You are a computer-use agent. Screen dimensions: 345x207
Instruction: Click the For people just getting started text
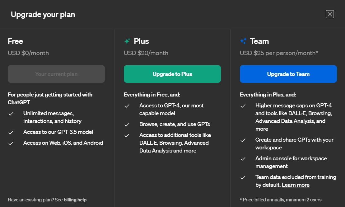[x=50, y=98]
